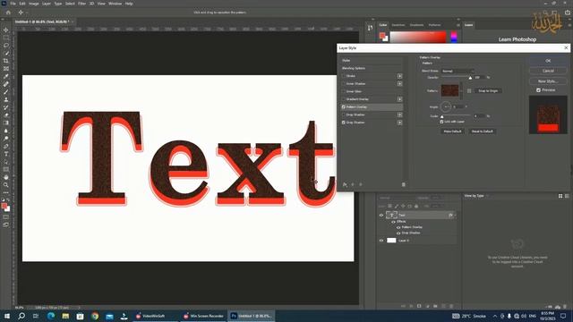Select the Hand tool
Viewport: 573px width, 322px height.
6,177
